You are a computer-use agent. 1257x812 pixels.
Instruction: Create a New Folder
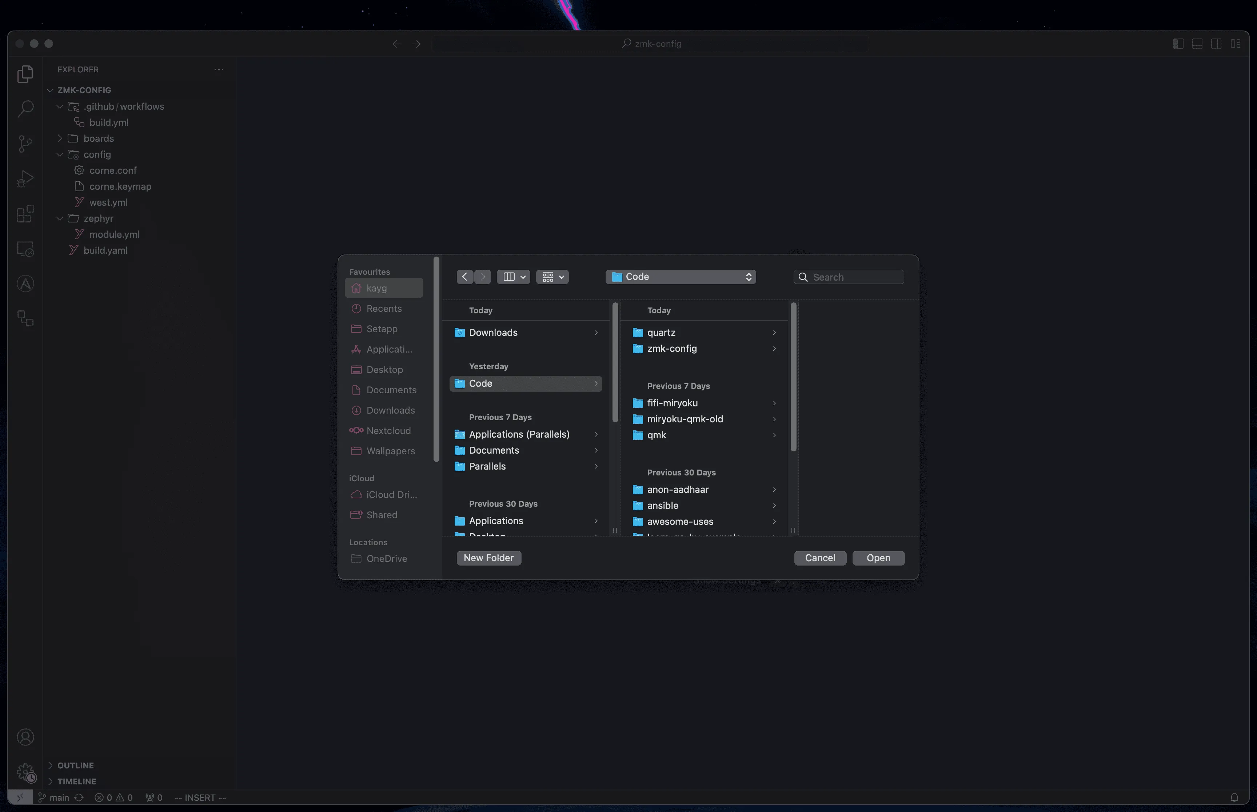click(488, 558)
